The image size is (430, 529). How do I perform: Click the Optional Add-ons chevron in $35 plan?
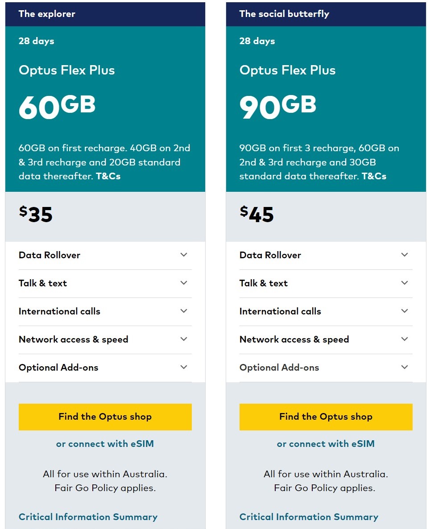coord(184,367)
